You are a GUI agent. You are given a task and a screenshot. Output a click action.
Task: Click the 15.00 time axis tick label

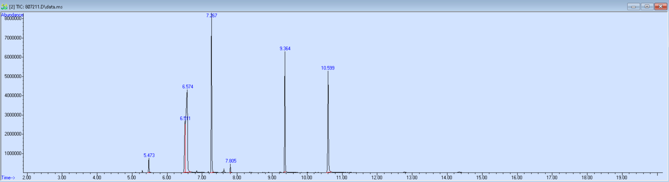482,178
